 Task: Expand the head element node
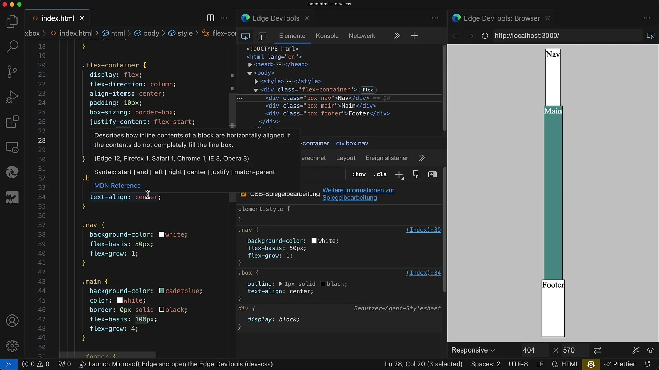(250, 65)
